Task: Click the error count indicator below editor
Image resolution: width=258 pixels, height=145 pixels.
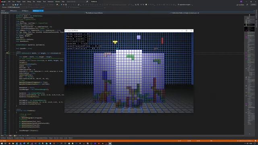Action: [10, 136]
